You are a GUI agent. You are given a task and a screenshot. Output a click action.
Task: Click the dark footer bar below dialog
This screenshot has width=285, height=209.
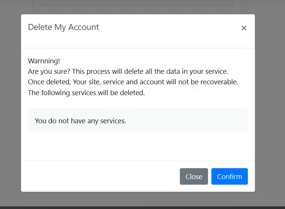tap(143, 207)
